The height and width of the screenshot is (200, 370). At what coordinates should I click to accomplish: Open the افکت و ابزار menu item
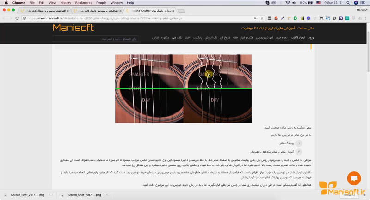pos(247,38)
